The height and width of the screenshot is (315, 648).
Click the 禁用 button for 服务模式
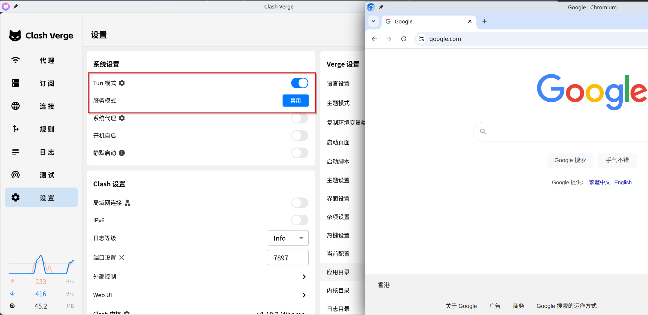click(296, 101)
